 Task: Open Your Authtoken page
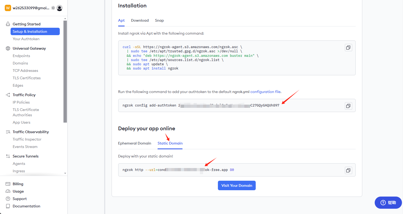[x=26, y=39]
